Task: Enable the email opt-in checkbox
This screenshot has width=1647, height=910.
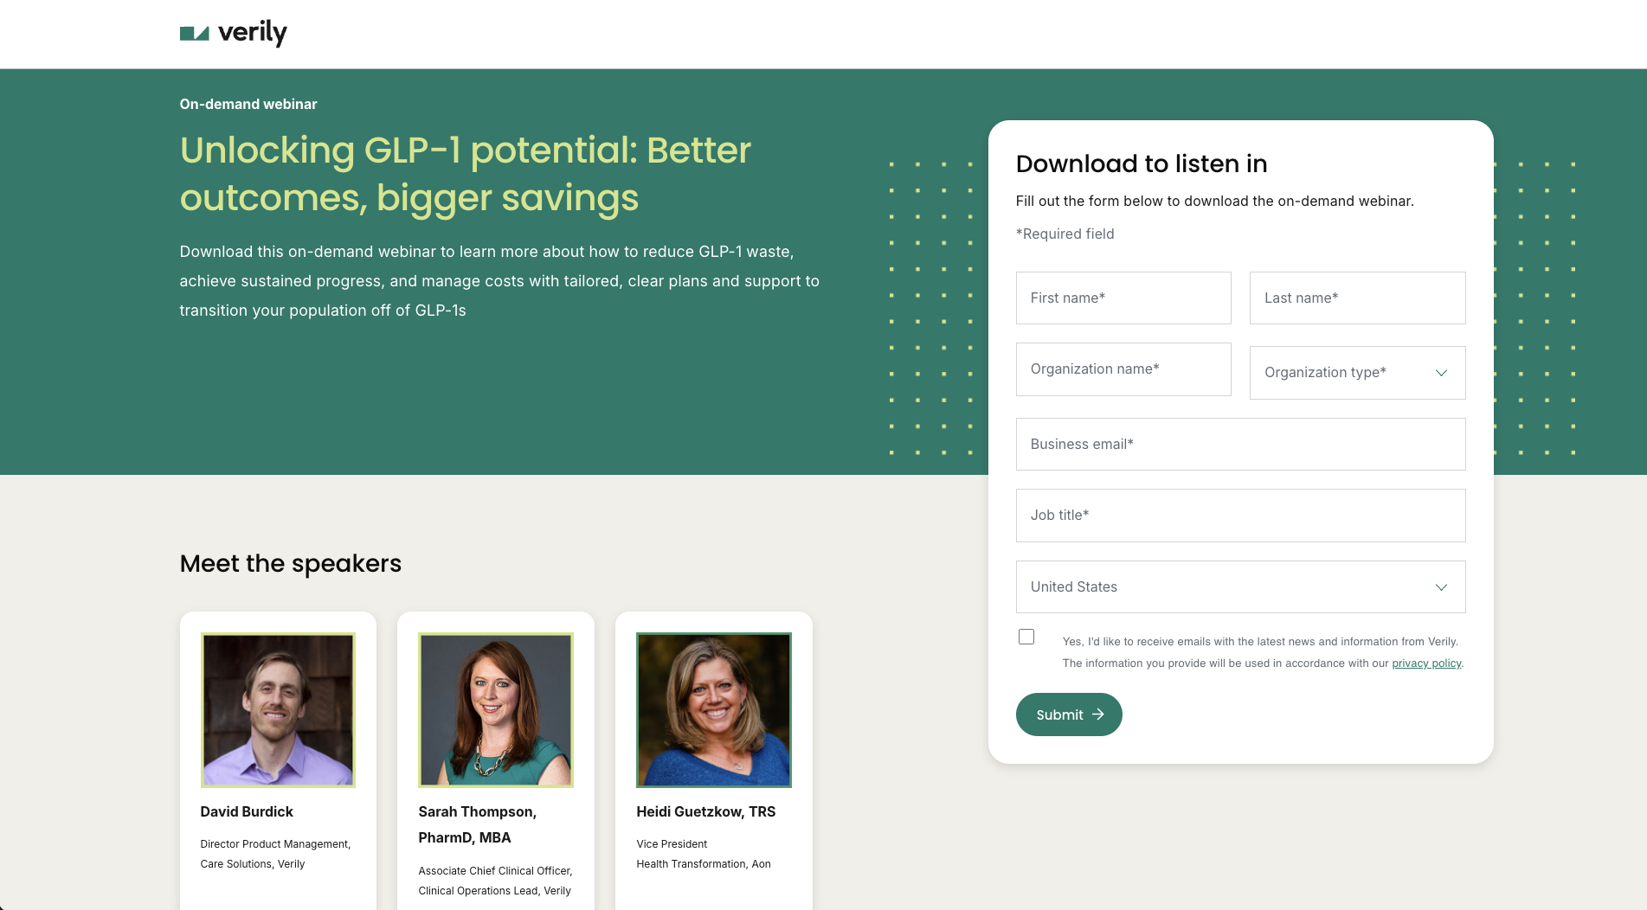Action: coord(1026,637)
